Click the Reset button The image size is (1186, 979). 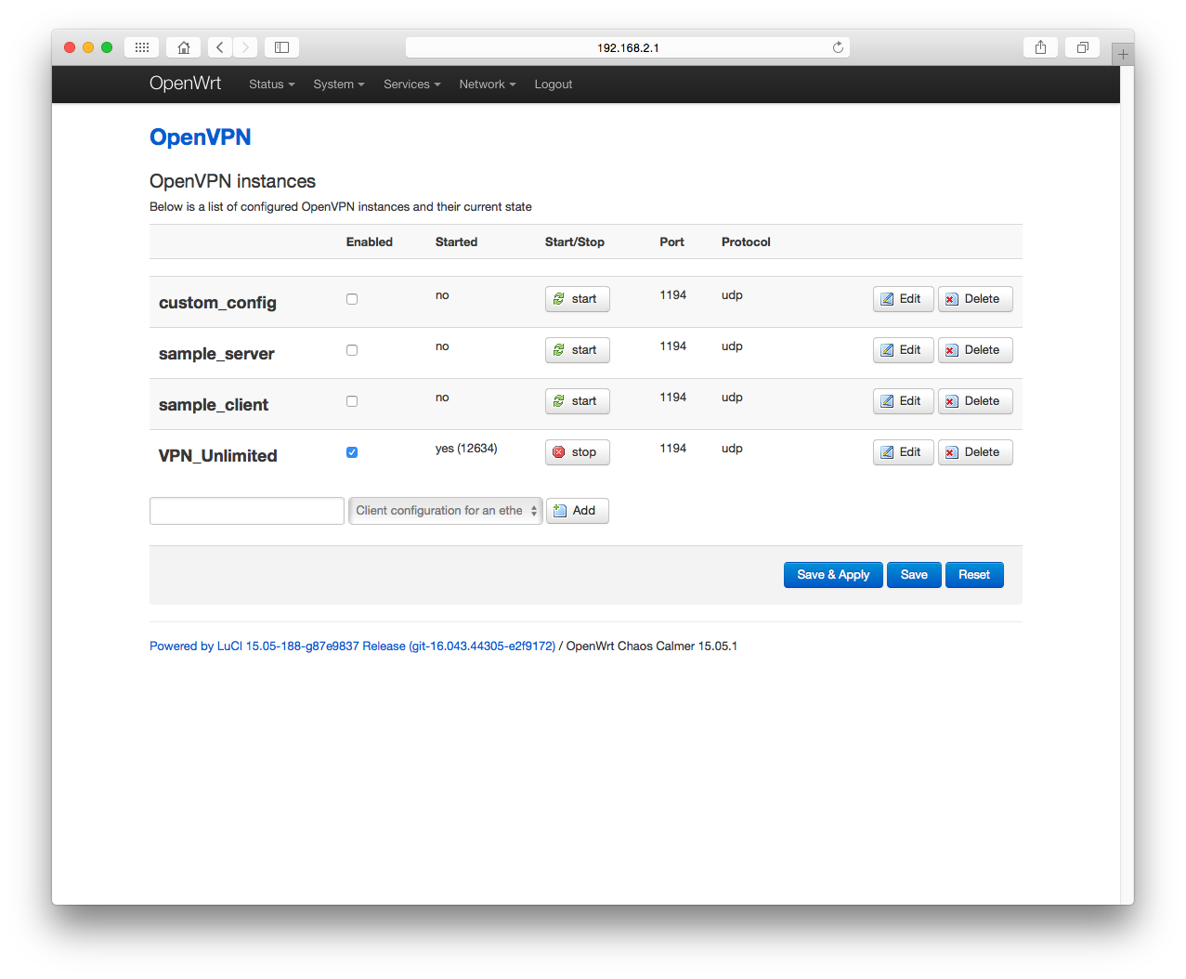[974, 575]
